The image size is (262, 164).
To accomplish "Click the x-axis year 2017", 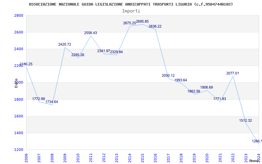I will 168,158.
